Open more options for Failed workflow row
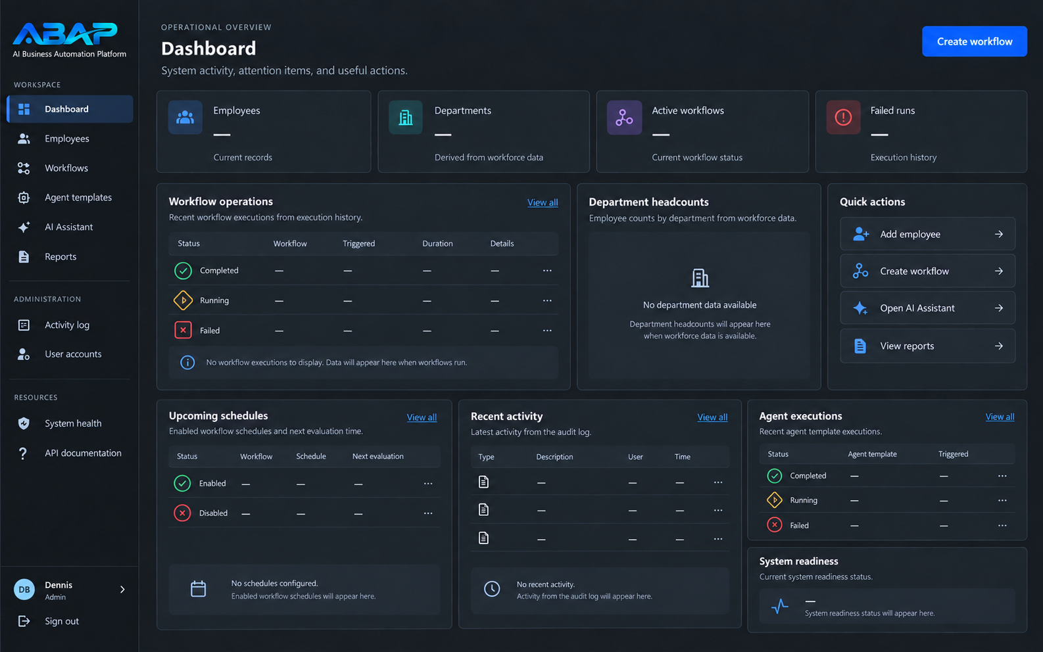The image size is (1043, 652). [x=547, y=331]
